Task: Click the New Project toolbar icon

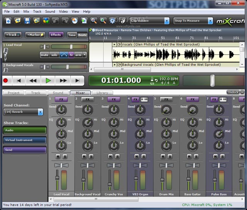Action: coord(8,20)
